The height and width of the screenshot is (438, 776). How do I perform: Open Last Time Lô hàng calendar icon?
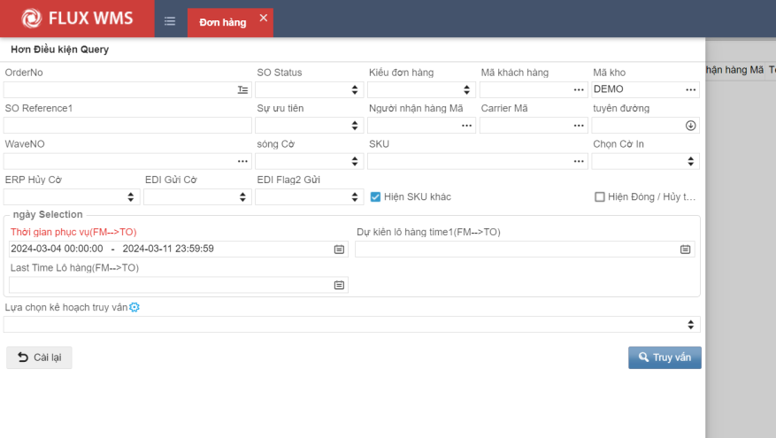(339, 285)
